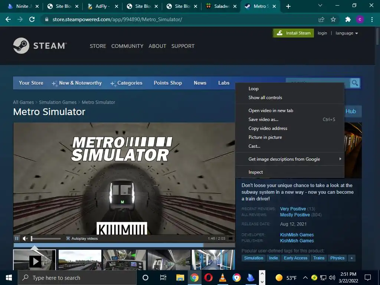Pause the trailer video
The width and height of the screenshot is (380, 285).
[x=17, y=239]
